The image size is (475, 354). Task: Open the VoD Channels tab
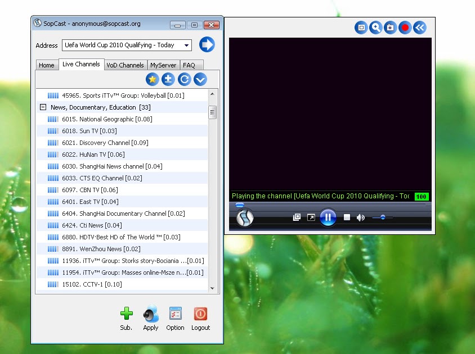click(125, 65)
